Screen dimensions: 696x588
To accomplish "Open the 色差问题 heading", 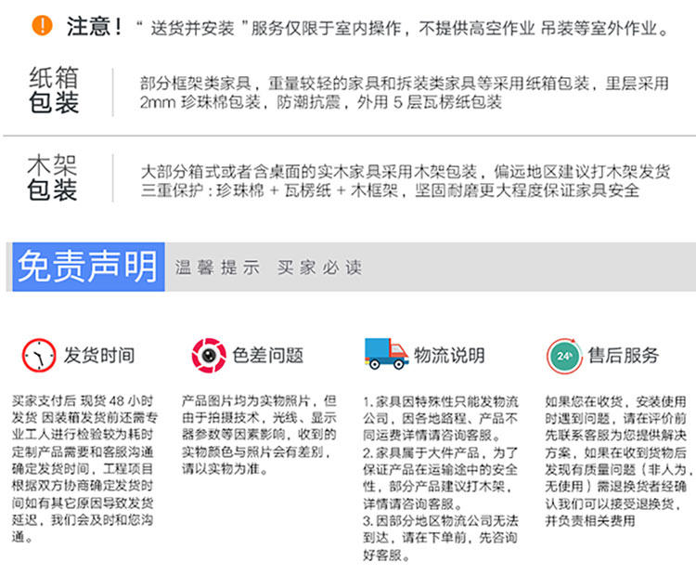I will point(268,356).
